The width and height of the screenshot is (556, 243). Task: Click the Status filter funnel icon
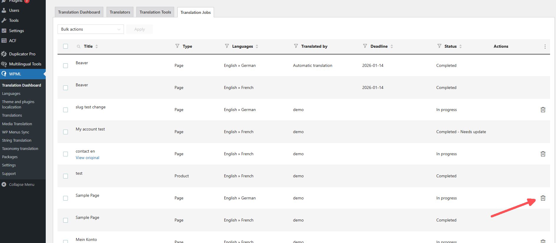(439, 46)
